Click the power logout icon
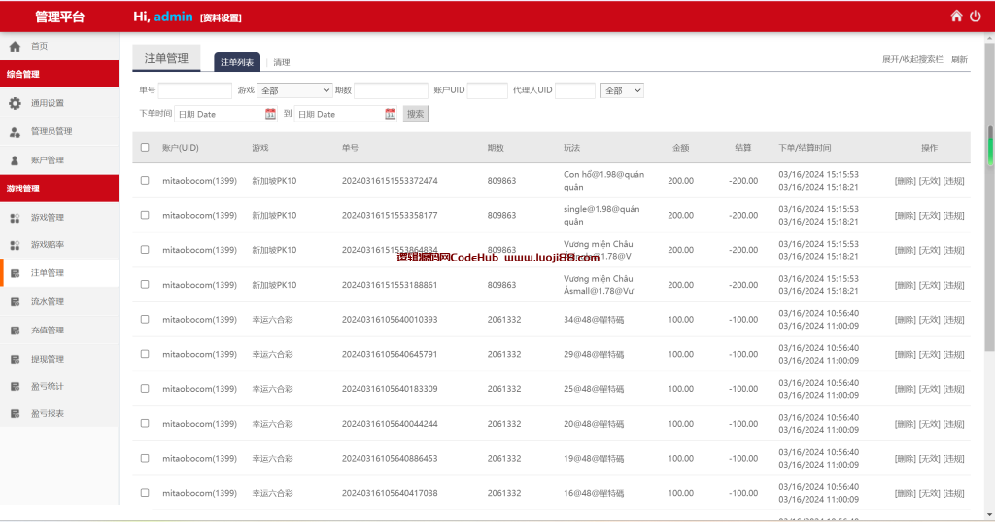995x522 pixels. point(976,16)
